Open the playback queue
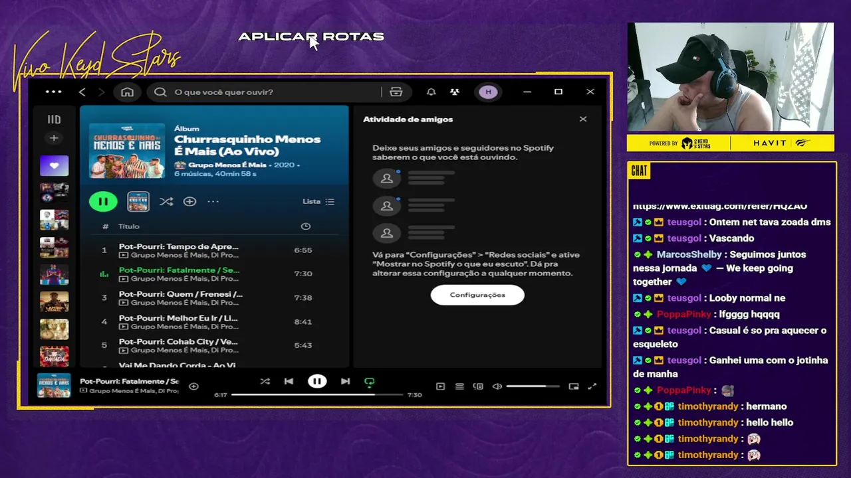The image size is (851, 478). [459, 386]
